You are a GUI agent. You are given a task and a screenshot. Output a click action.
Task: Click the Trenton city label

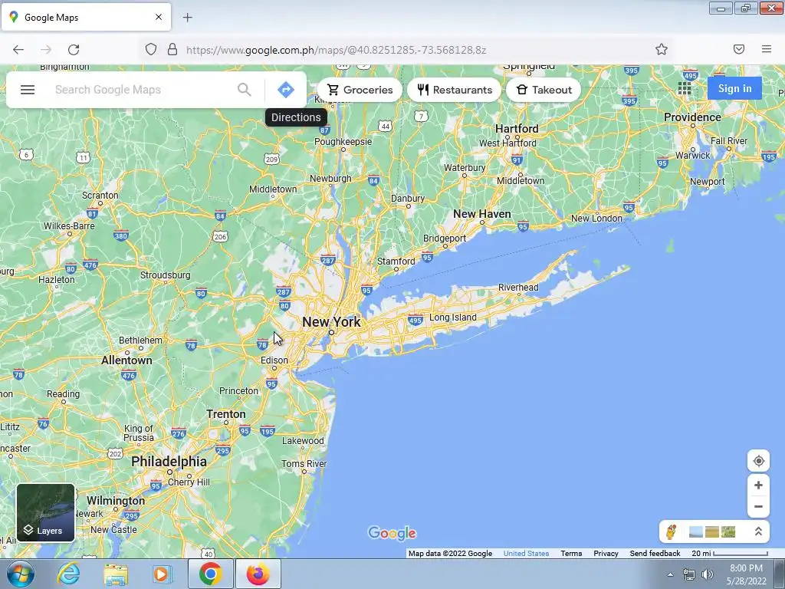226,414
